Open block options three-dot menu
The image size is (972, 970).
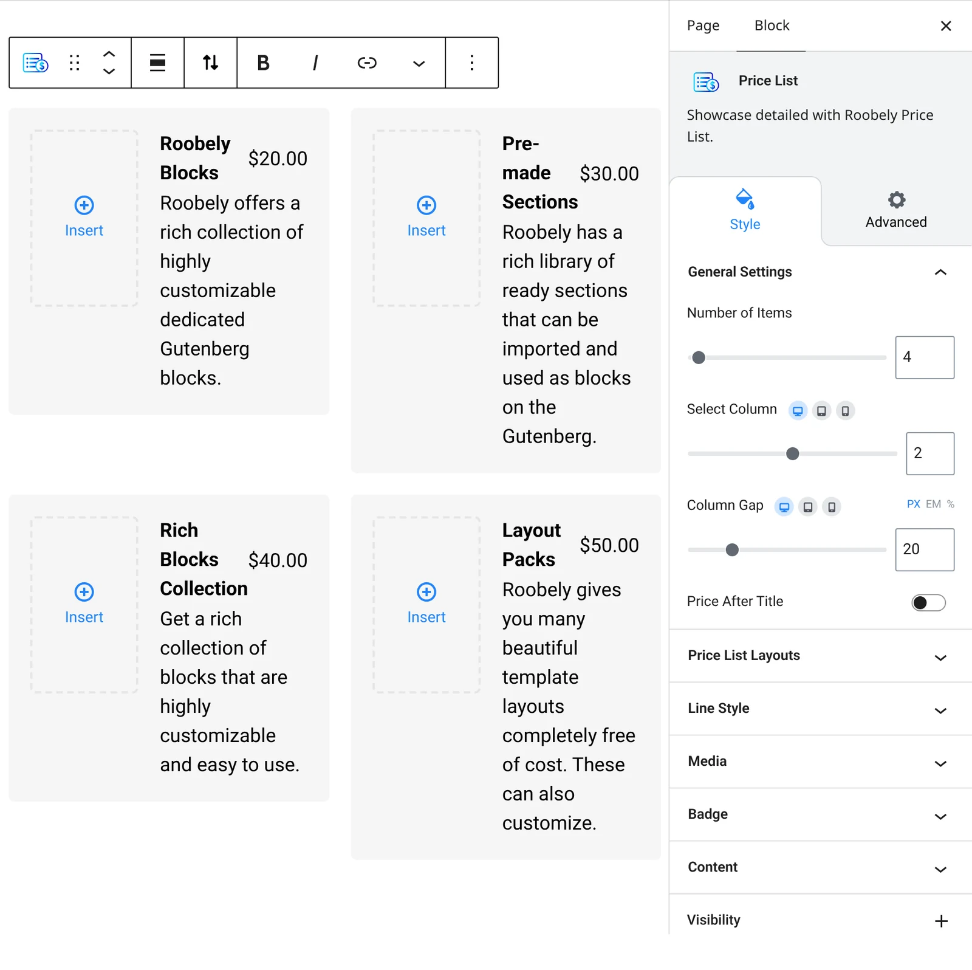pyautogui.click(x=471, y=63)
